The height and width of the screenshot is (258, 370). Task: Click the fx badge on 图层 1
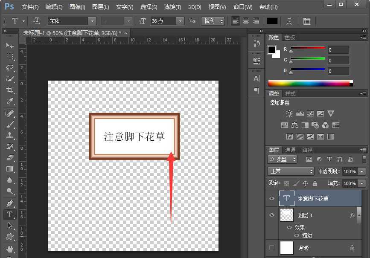[353, 215]
